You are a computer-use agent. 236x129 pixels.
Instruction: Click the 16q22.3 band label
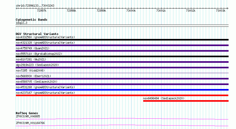[x=21, y=23]
